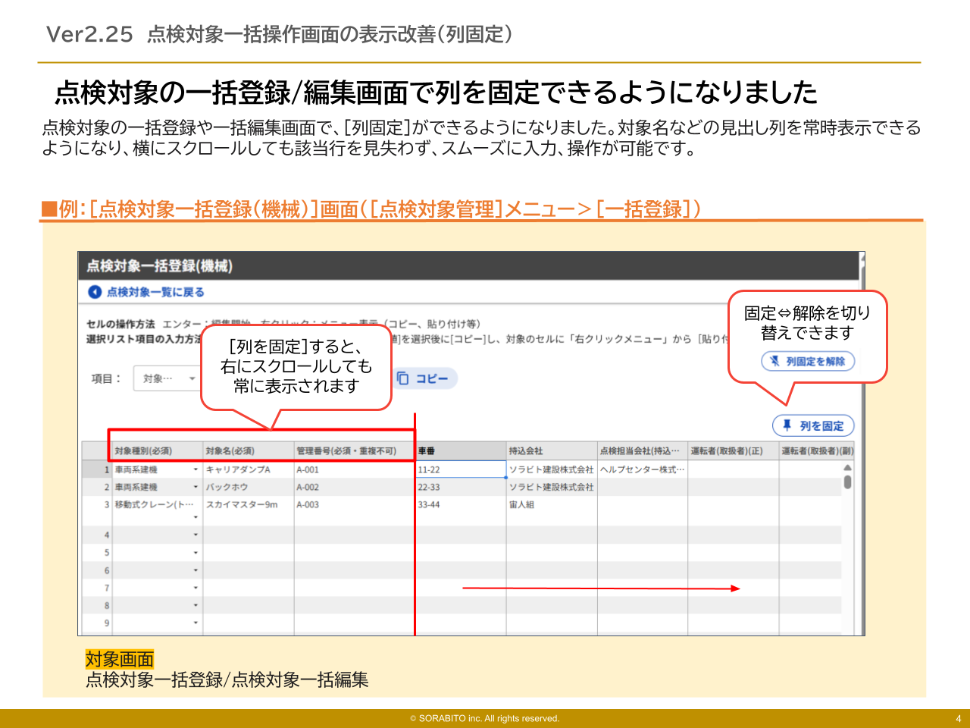
Task: Click the pin icon in 列を固定 button
Action: [787, 425]
